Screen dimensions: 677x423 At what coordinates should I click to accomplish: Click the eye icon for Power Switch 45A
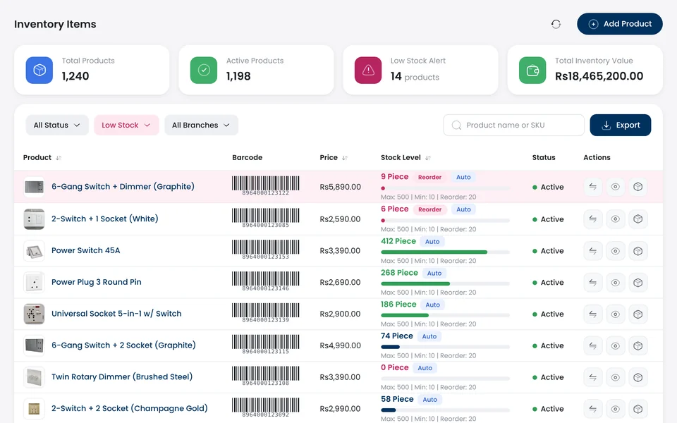coord(615,251)
